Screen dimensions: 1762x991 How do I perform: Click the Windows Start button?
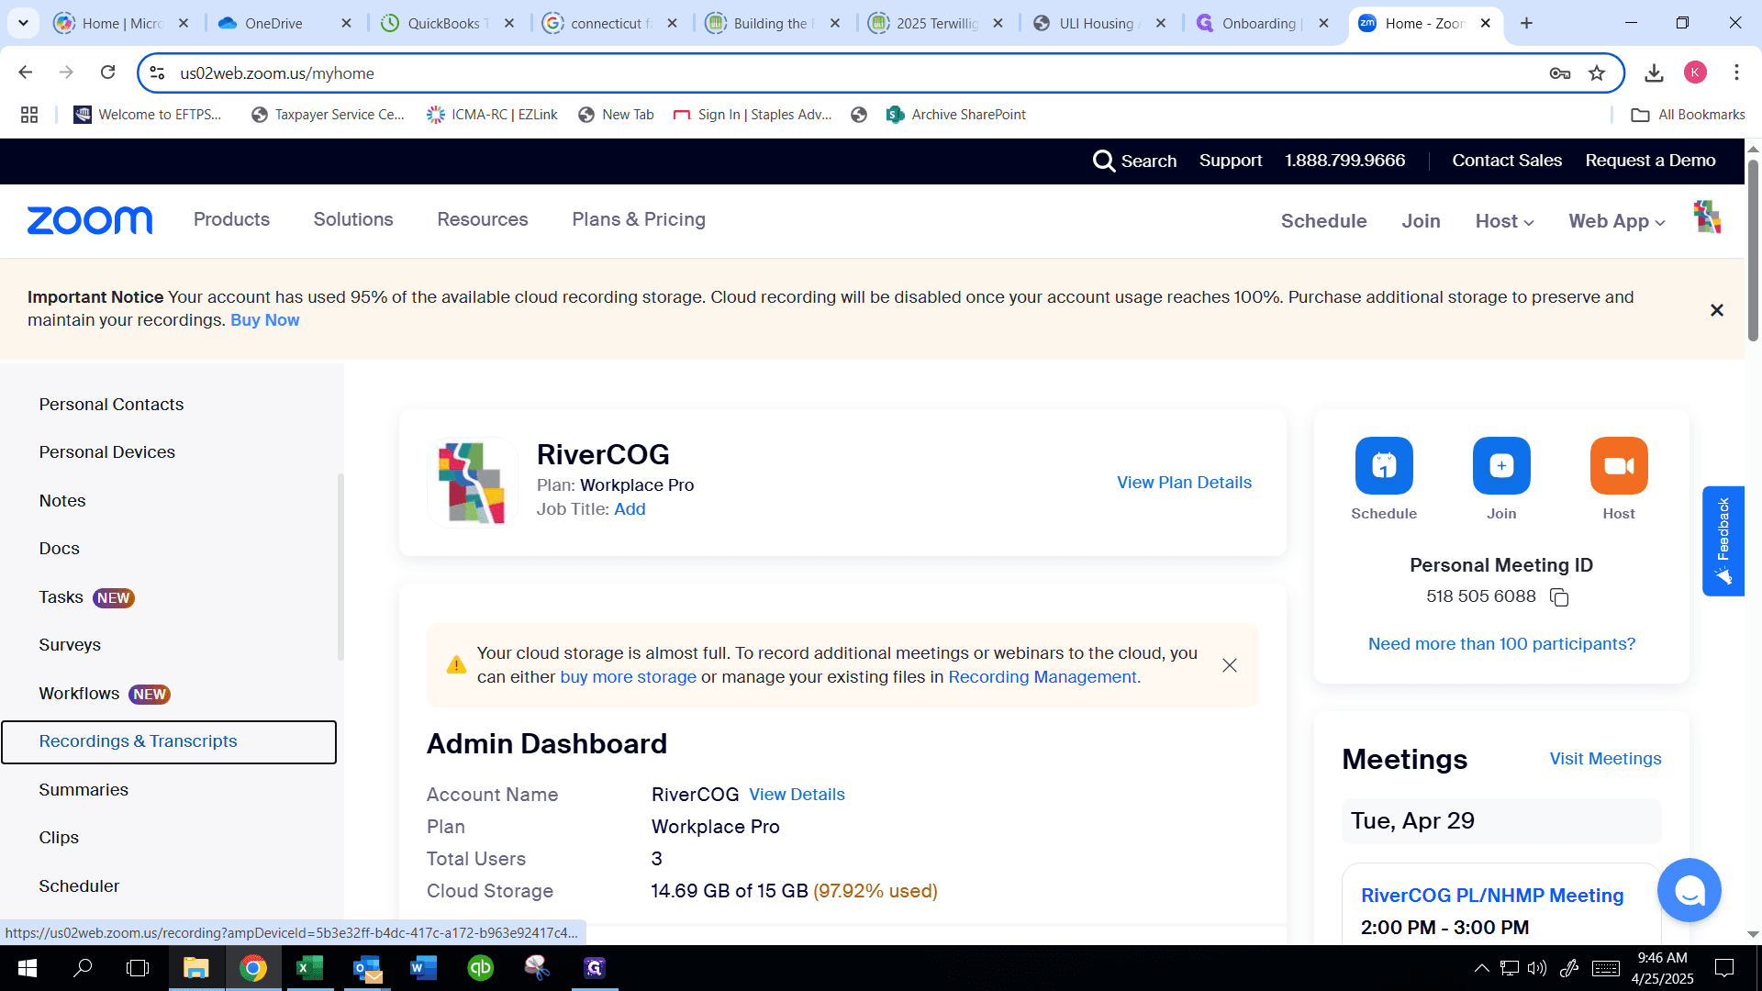pos(28,968)
